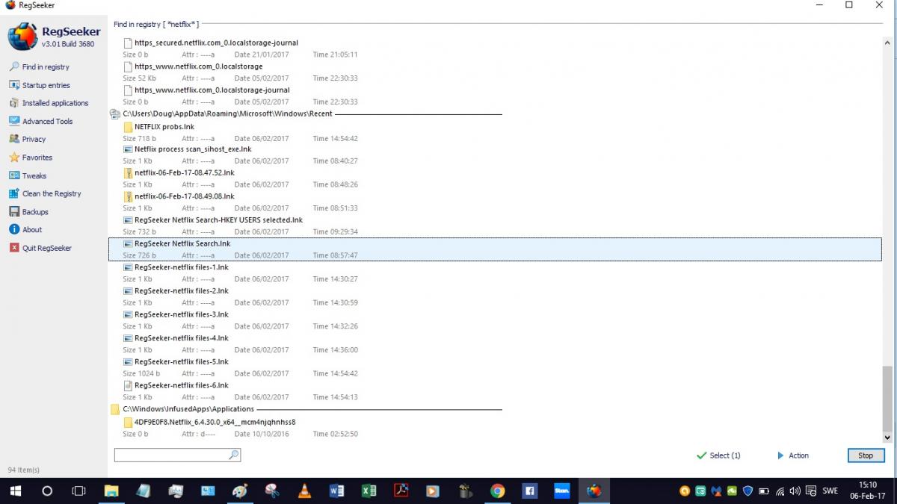Launch VLC media player from taskbar
Screen dimensions: 897x504
pyautogui.click(x=304, y=491)
